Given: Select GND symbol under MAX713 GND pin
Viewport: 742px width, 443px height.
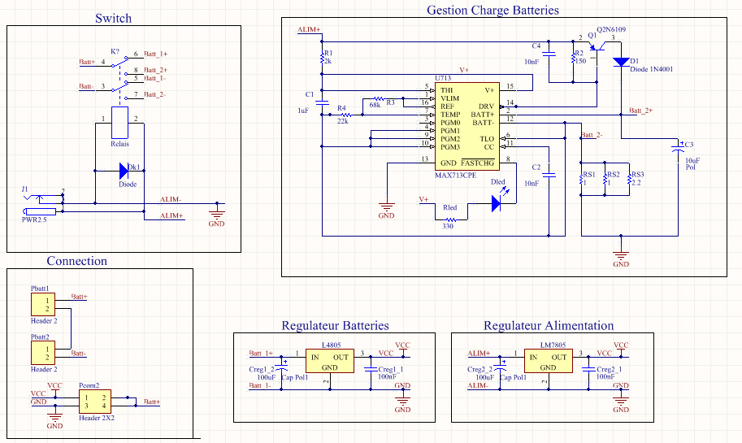Looking at the screenshot, I should pyautogui.click(x=387, y=207).
